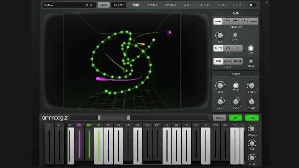Open the STORE tab
The image size is (299, 168).
[222, 5]
